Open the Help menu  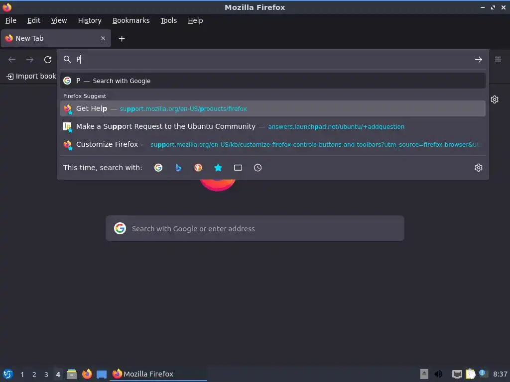tap(195, 20)
